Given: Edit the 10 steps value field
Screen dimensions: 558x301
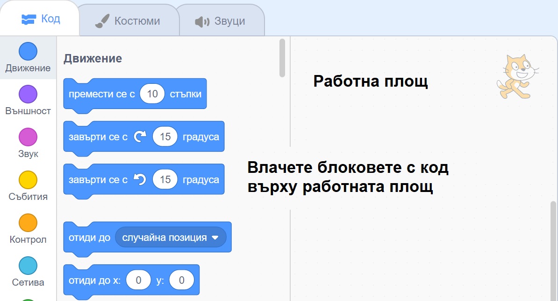Looking at the screenshot, I should coord(152,94).
